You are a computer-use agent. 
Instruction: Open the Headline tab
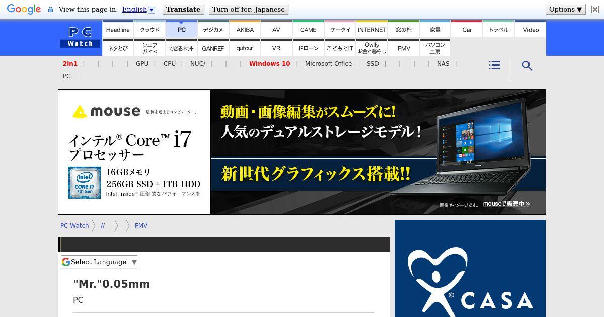click(x=118, y=29)
